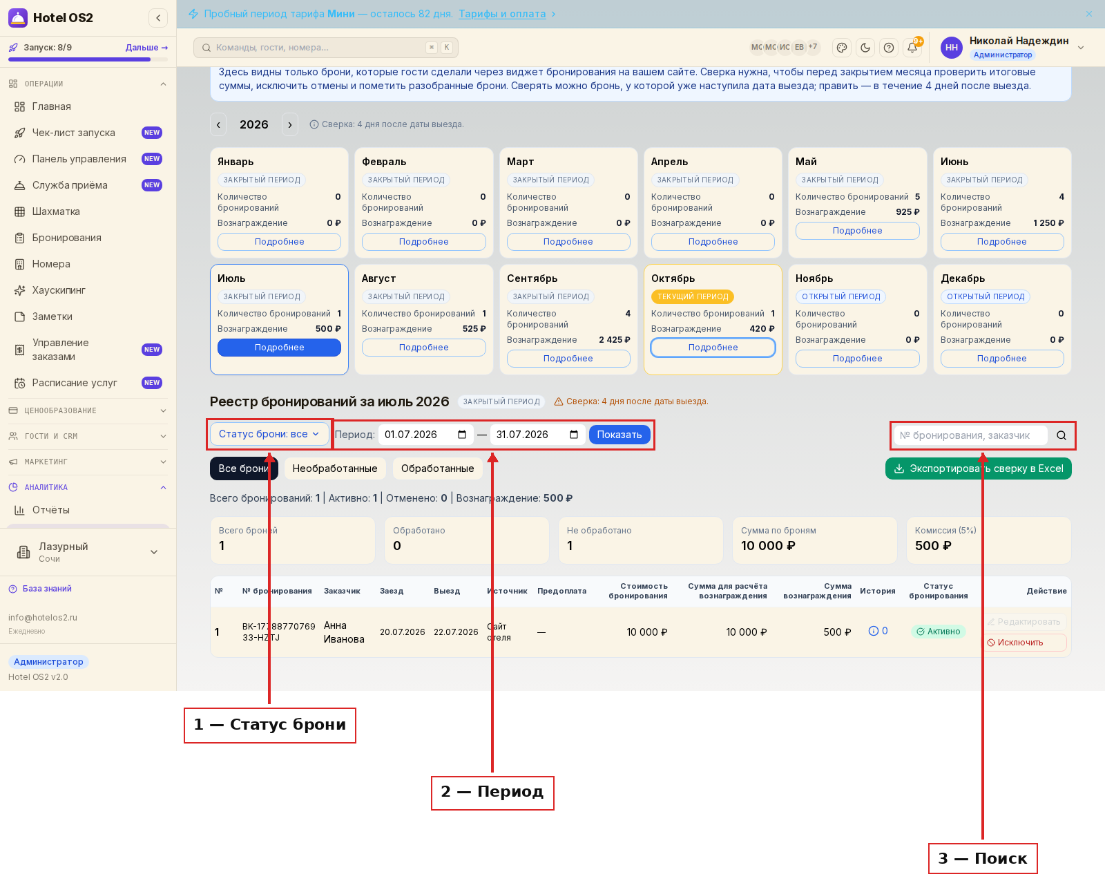
Task: Open the HH user avatar
Action: (952, 48)
